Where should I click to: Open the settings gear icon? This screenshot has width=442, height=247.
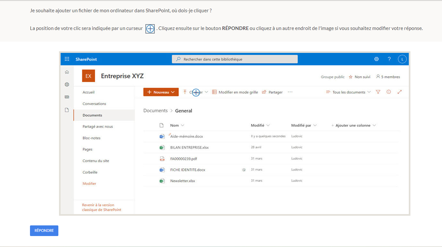click(376, 59)
